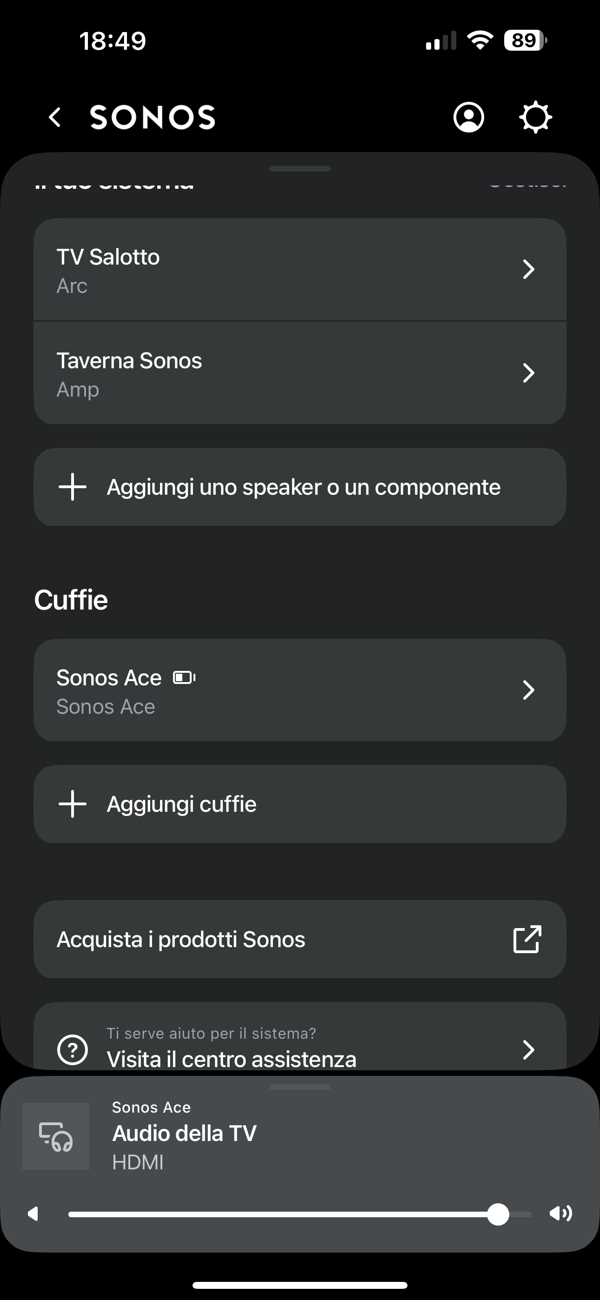600x1300 pixels.
Task: Select the TV Salotto Arc entry
Action: (253, 270)
